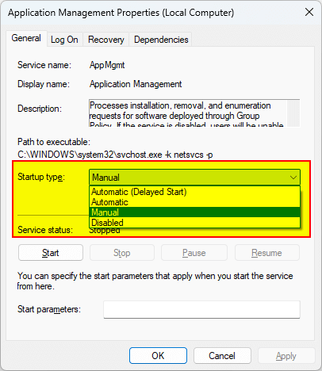The image size is (322, 371).
Task: Open the Recovery tab
Action: (106, 40)
